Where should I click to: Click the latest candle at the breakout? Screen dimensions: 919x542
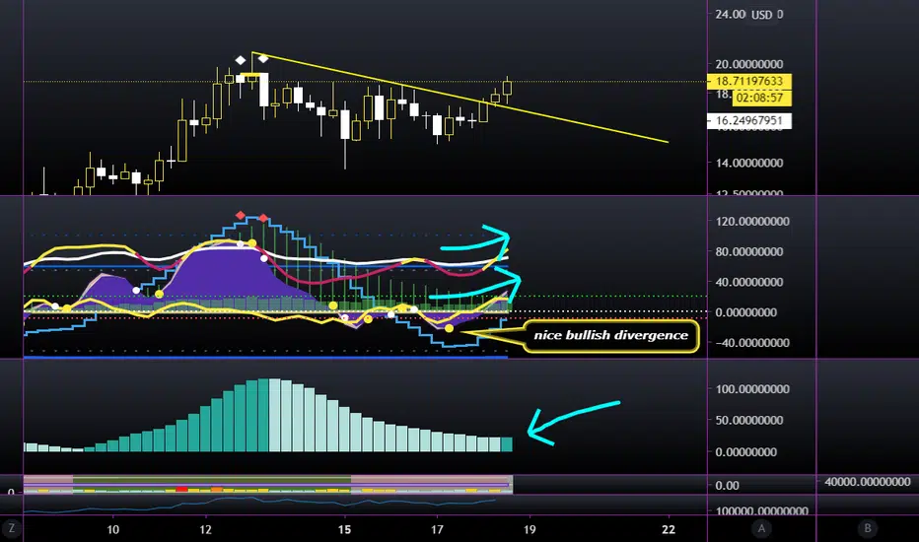tap(507, 89)
